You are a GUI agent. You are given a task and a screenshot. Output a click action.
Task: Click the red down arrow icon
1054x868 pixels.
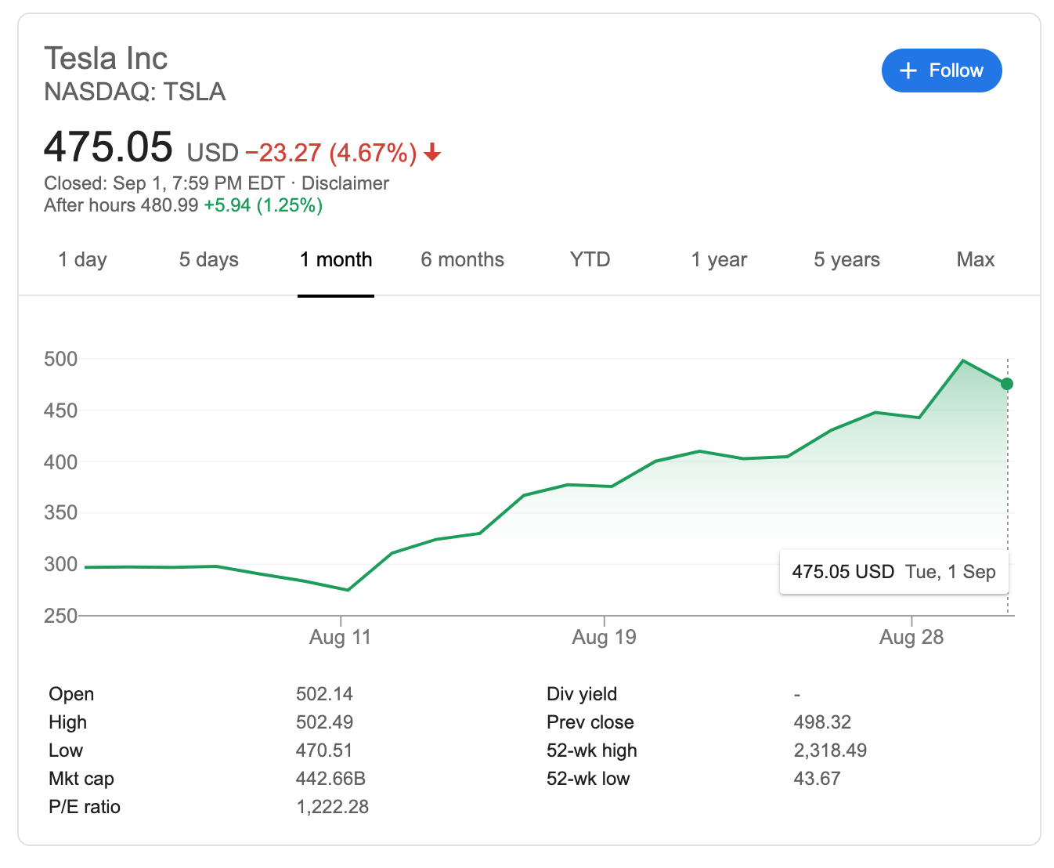coord(432,153)
